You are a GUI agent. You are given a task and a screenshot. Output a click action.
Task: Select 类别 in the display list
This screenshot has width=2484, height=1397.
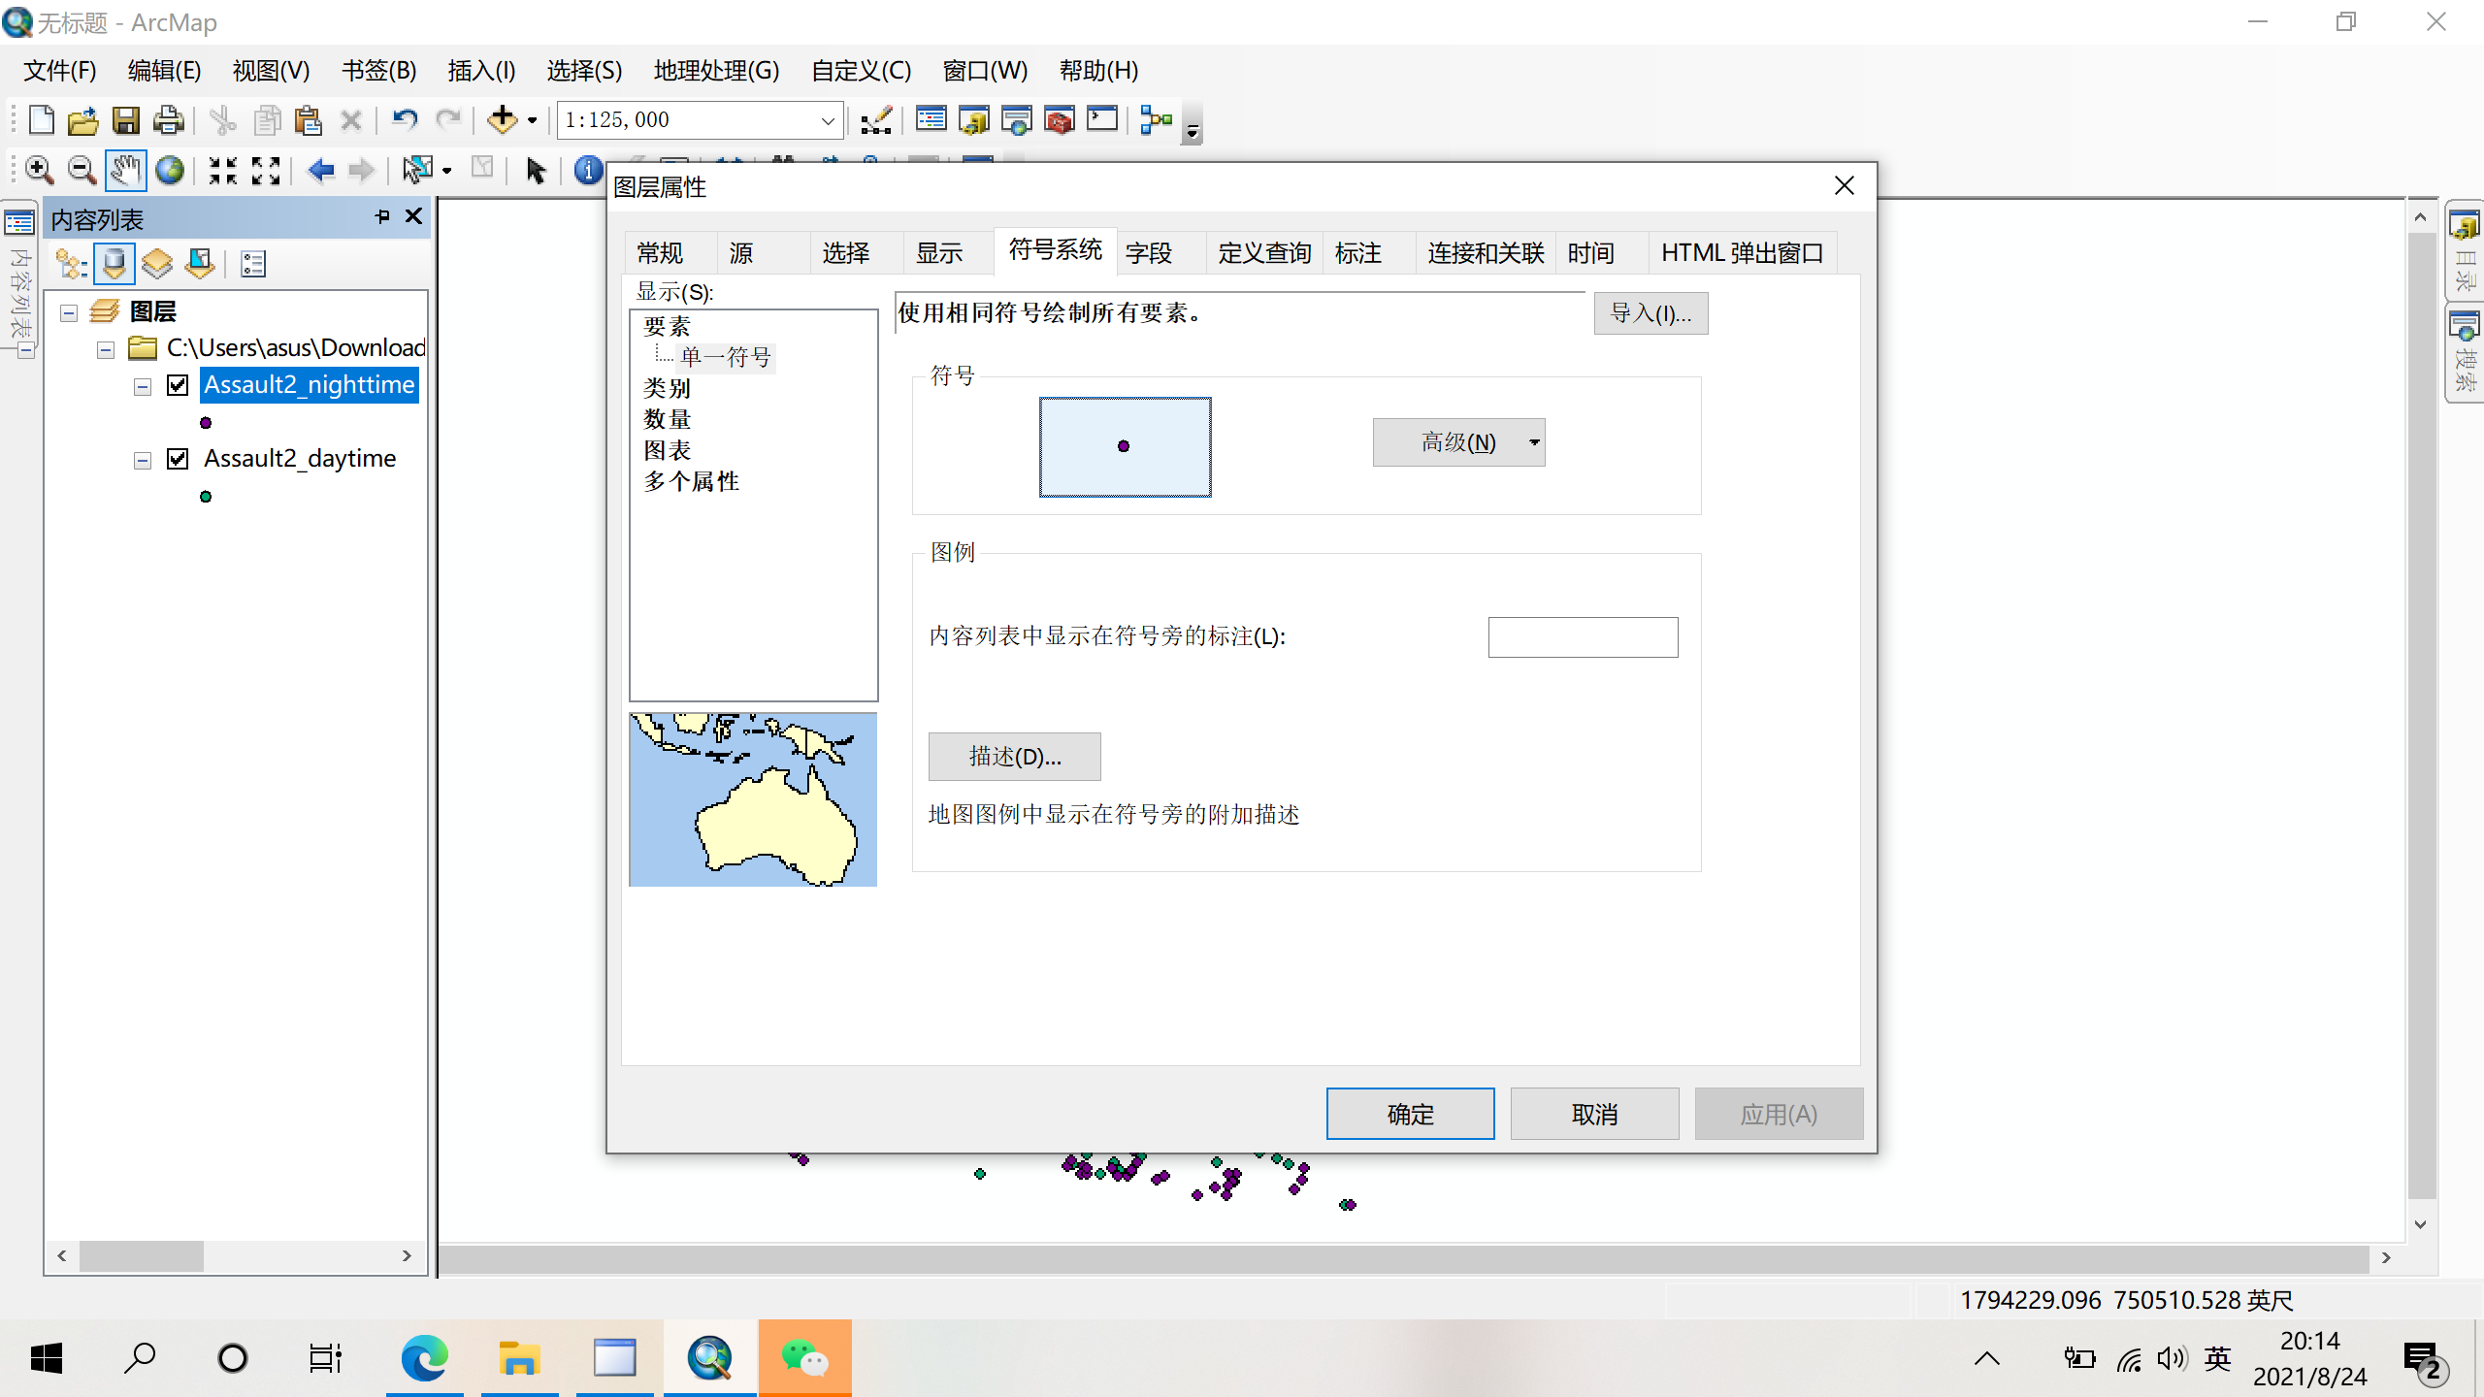(x=667, y=388)
